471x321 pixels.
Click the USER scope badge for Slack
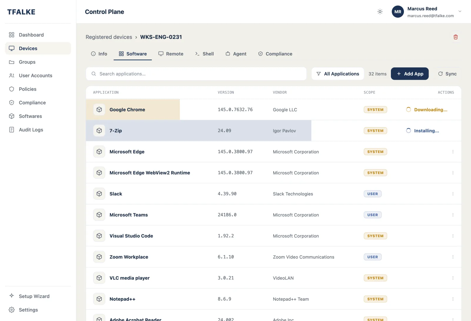point(372,194)
